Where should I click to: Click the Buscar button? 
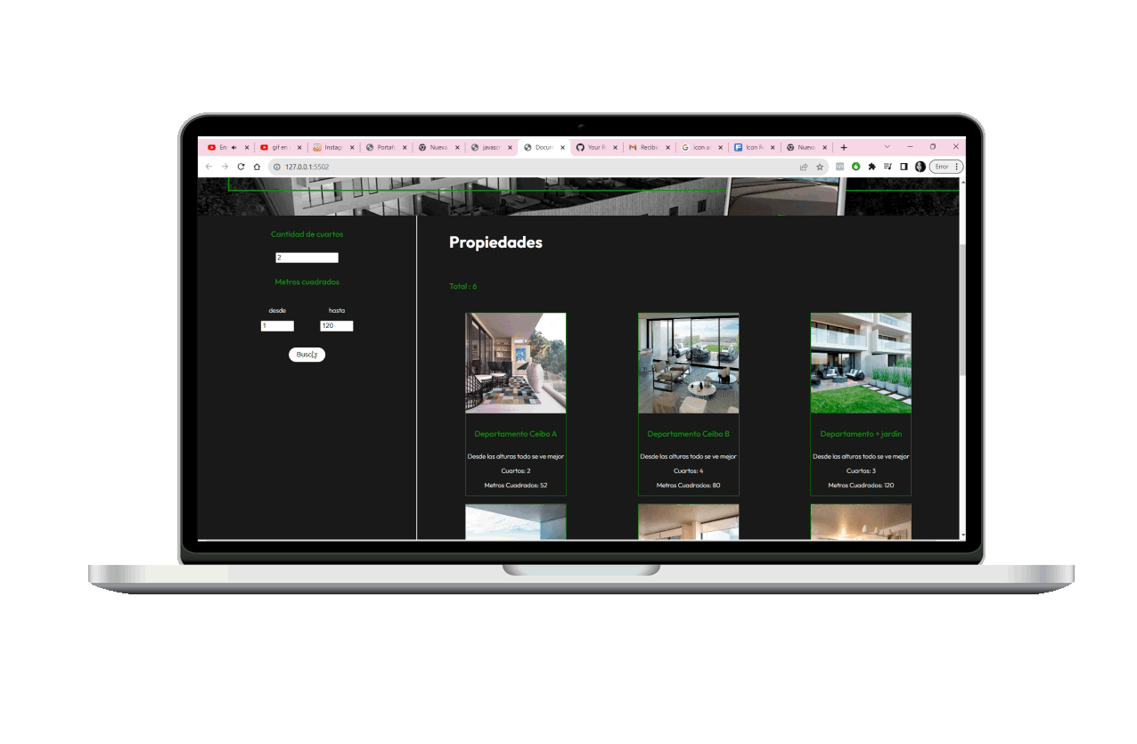pos(307,355)
